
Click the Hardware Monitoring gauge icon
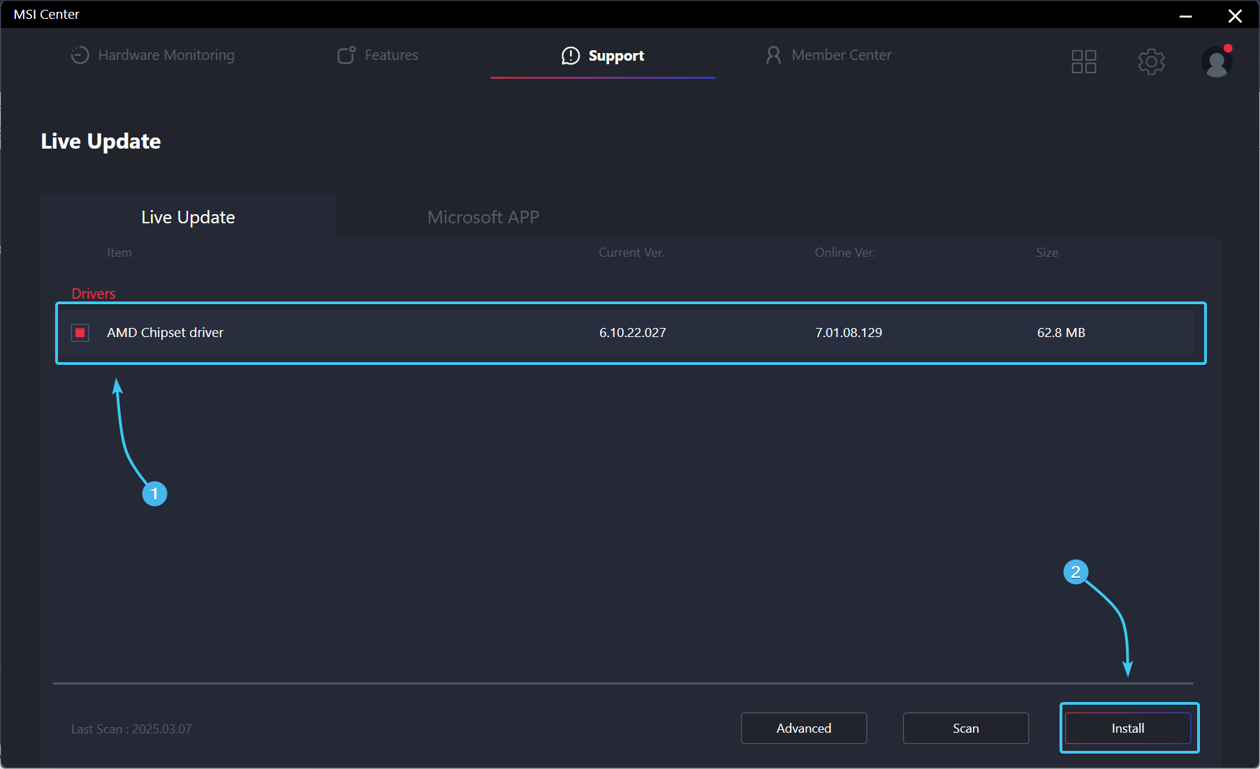point(80,55)
